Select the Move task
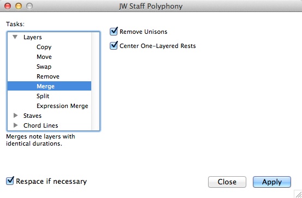The image size is (302, 198). 44,57
